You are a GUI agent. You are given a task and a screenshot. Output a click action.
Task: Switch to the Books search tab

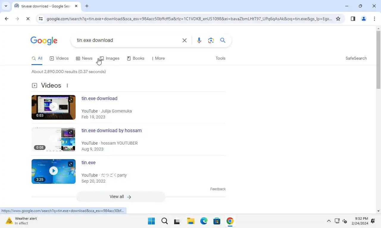pyautogui.click(x=135, y=58)
